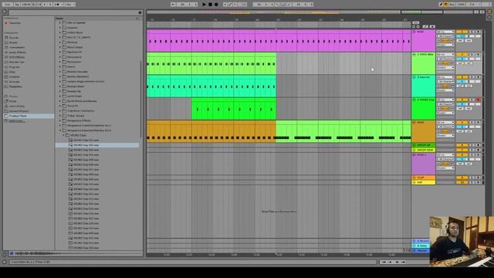This screenshot has width=494, height=278.
Task: Open the MIDI Effects browser category
Action: pyautogui.click(x=17, y=57)
